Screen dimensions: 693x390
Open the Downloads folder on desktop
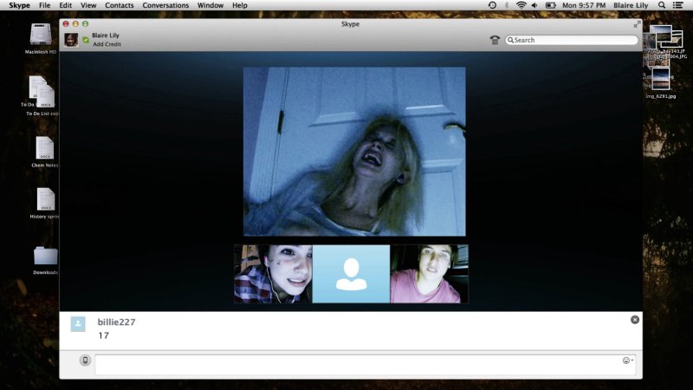(45, 257)
